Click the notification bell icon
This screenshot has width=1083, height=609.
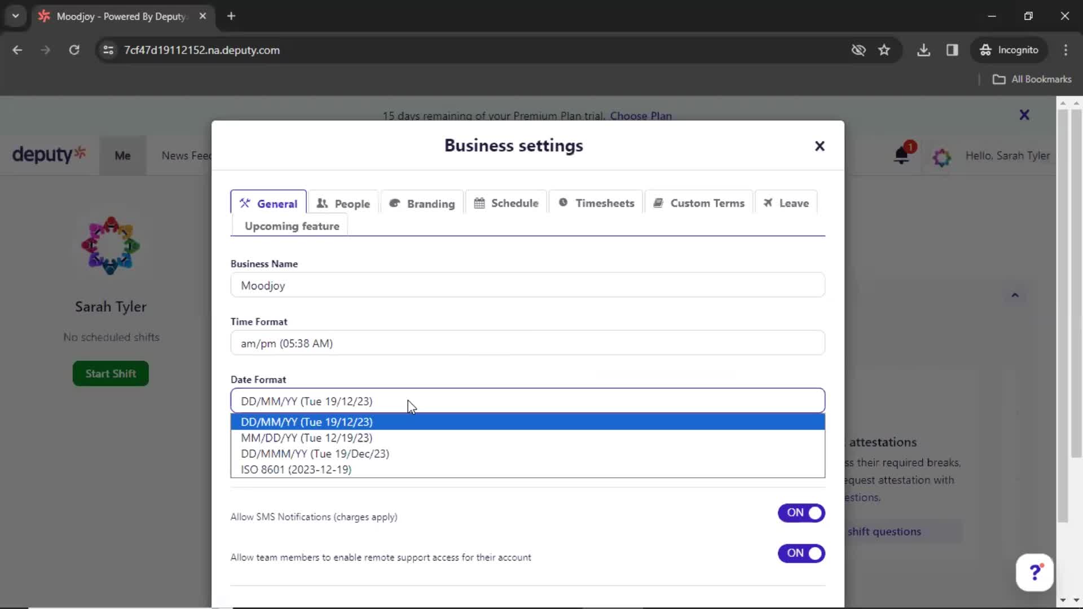coord(902,156)
